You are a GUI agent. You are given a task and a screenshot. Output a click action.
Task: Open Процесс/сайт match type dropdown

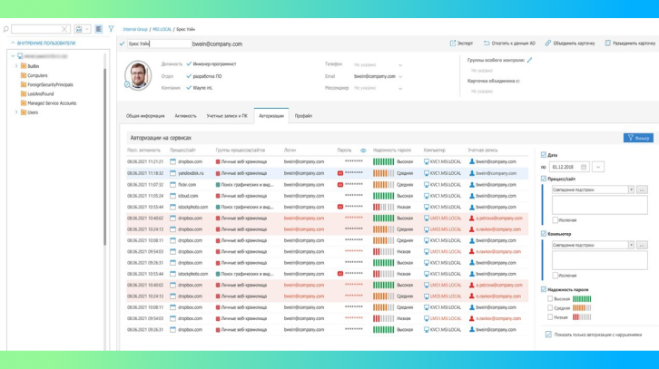tap(631, 189)
